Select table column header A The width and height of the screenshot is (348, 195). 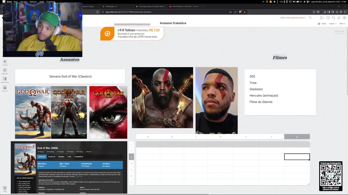pyautogui.click(x=148, y=137)
